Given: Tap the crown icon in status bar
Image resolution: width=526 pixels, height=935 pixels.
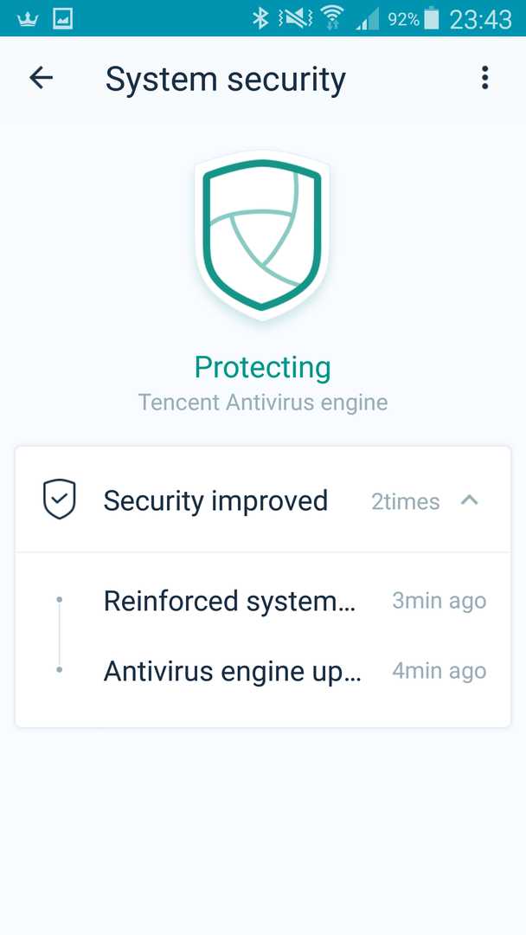Looking at the screenshot, I should point(28,20).
